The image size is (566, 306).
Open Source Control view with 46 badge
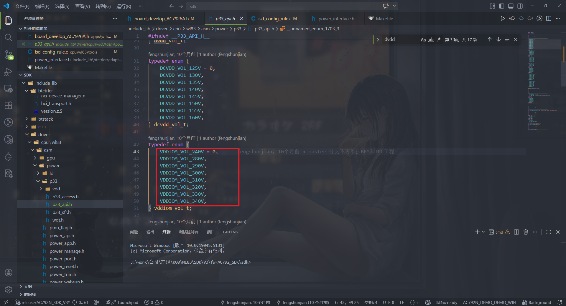tap(9, 54)
